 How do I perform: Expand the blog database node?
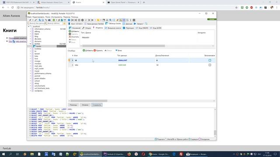point(30,36)
